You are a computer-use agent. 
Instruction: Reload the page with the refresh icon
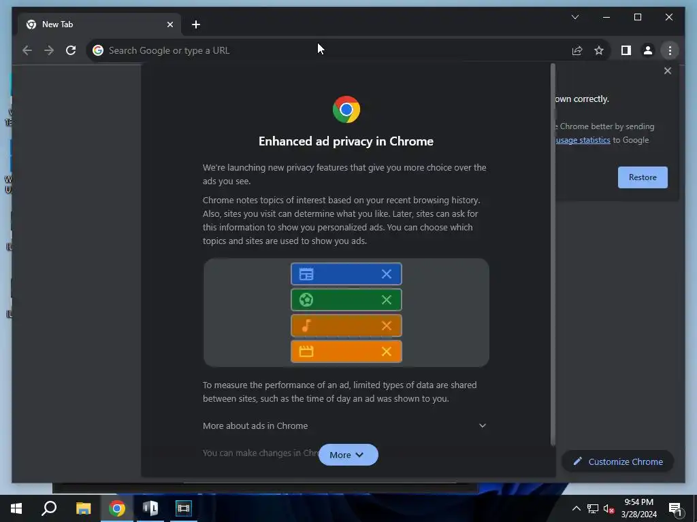tap(71, 50)
